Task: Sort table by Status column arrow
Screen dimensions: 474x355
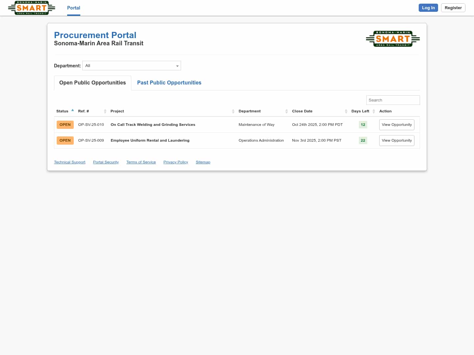Action: pyautogui.click(x=72, y=111)
